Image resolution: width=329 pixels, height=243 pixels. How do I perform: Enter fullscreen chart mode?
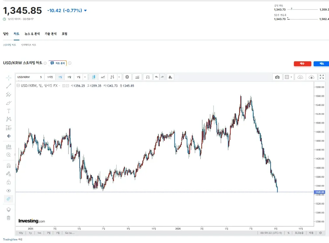click(322, 77)
